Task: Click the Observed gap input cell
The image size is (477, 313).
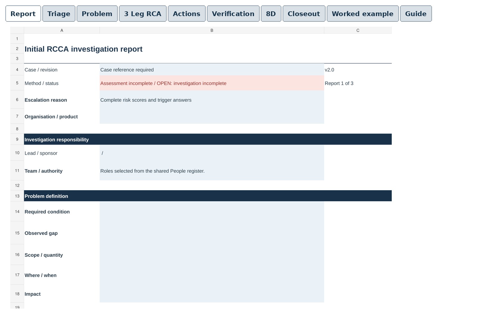Action: tap(212, 233)
